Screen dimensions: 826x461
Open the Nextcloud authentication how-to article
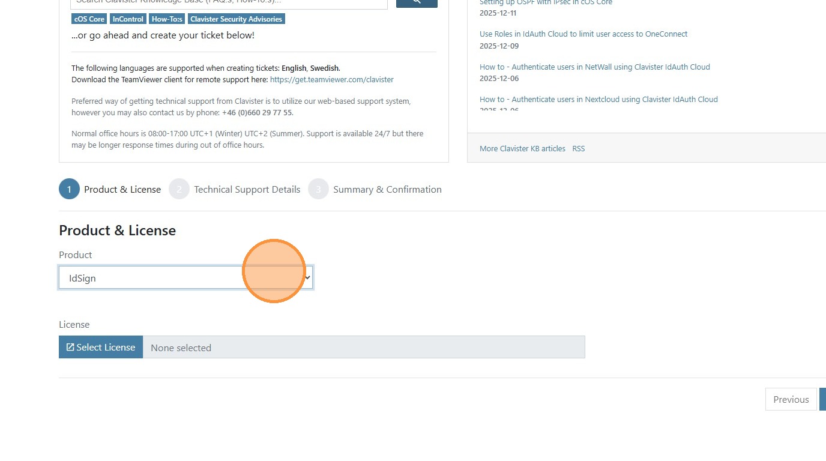coord(598,100)
